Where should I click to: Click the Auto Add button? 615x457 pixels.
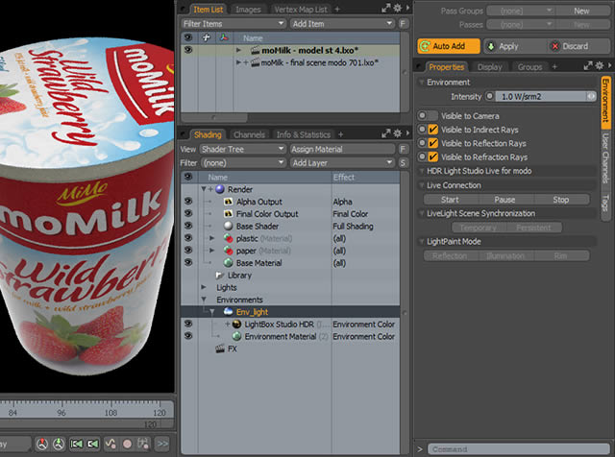449,46
